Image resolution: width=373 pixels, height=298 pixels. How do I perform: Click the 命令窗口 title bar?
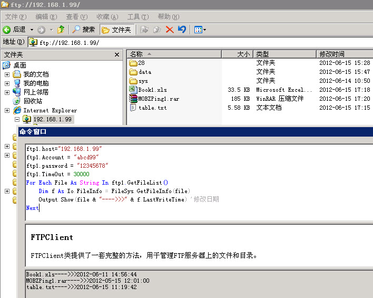[195, 132]
